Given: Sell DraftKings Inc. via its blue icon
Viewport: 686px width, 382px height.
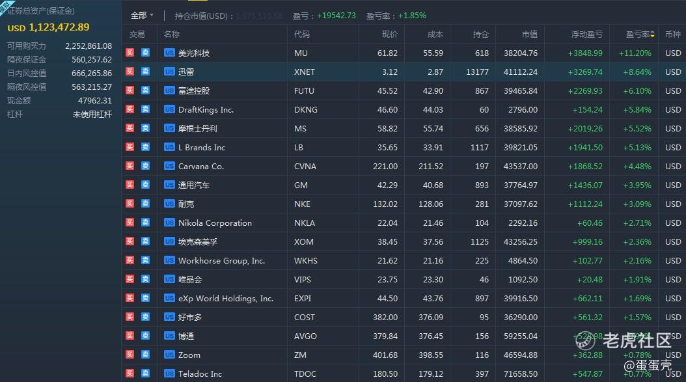Looking at the screenshot, I should (x=145, y=109).
